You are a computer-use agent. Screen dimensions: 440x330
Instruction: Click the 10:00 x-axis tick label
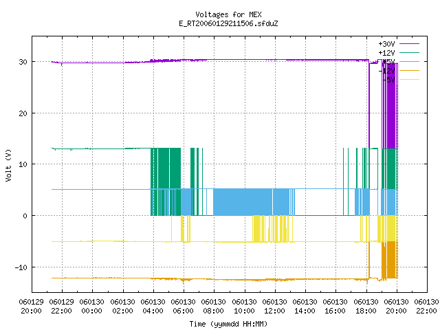click(x=245, y=307)
